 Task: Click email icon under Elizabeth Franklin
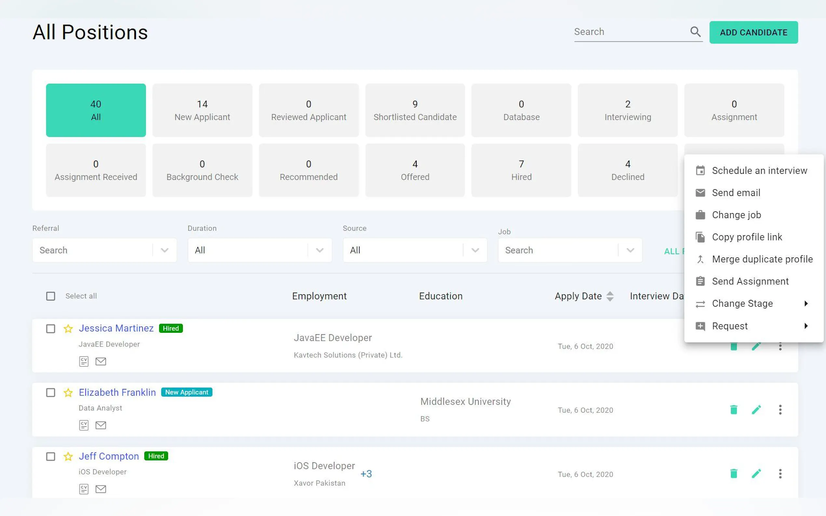(101, 425)
